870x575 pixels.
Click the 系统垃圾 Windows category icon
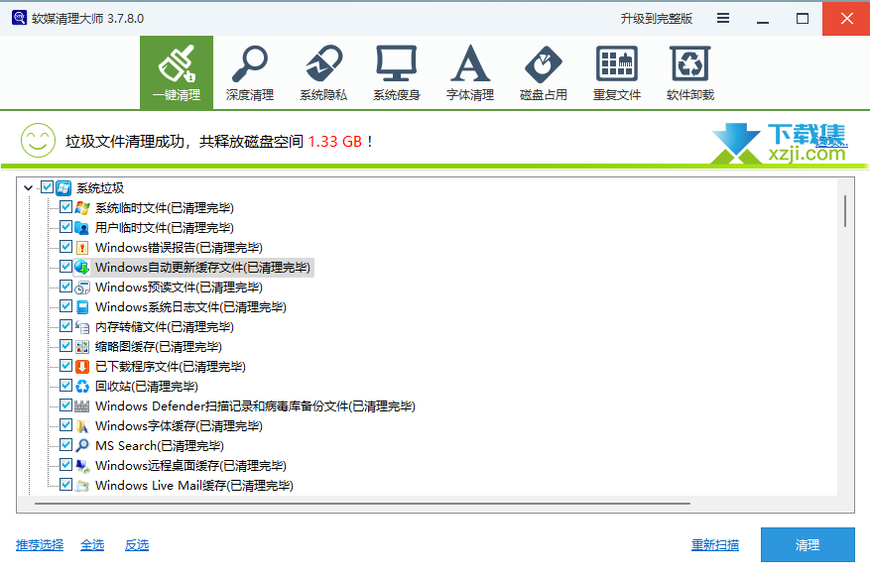pos(63,188)
